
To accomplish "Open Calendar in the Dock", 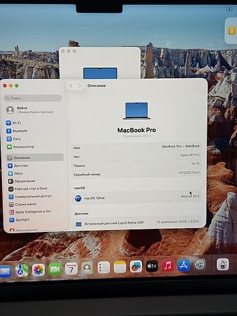I will 71,269.
